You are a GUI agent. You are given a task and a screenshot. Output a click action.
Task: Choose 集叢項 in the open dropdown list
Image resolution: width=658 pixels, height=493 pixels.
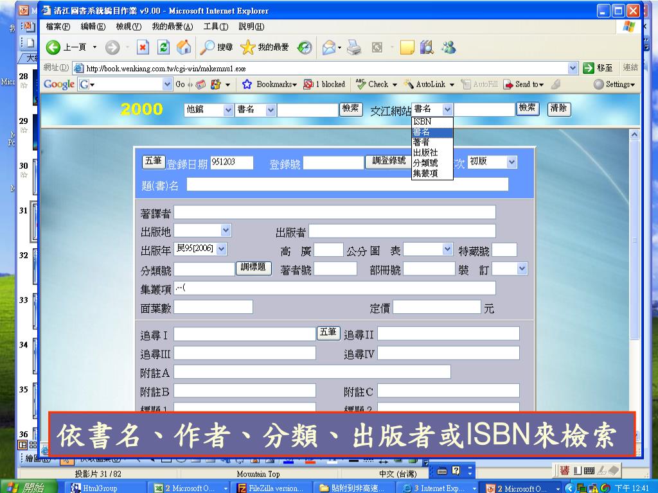[432, 173]
